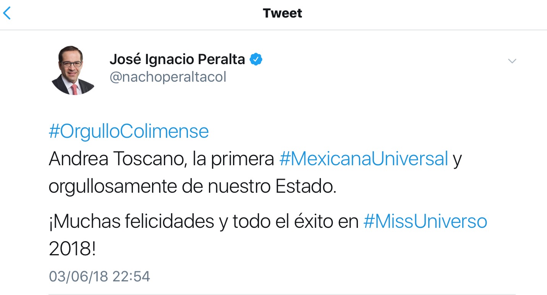Click José Ignacio Peralta's display name
Image resolution: width=547 pixels, height=295 pixels.
click(x=177, y=59)
